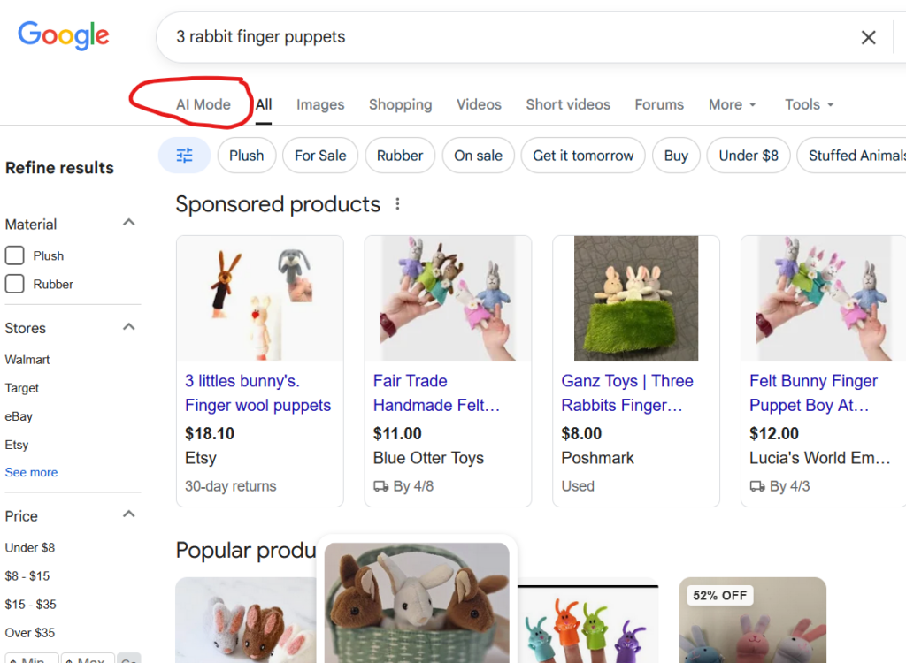Enable the Plush material checkbox

pyautogui.click(x=14, y=255)
